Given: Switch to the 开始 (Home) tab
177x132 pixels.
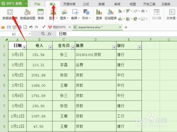Looking at the screenshot, I should (37, 4).
